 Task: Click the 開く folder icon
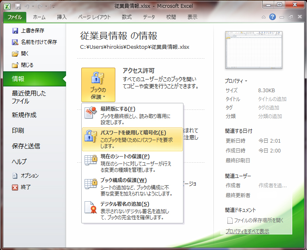[15, 54]
